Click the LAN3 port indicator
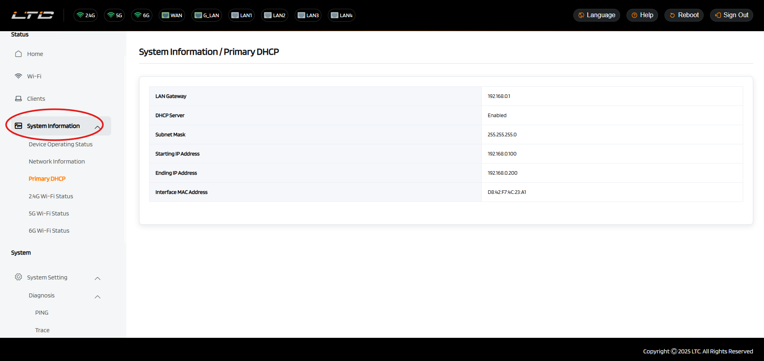The width and height of the screenshot is (764, 361). [x=308, y=15]
